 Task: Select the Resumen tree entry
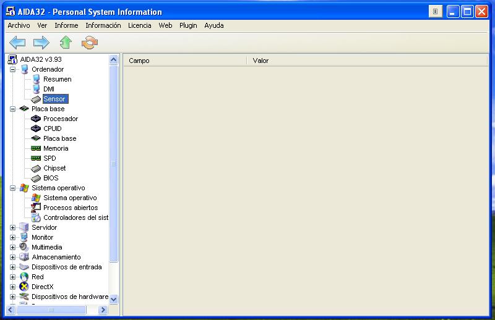[x=58, y=79]
